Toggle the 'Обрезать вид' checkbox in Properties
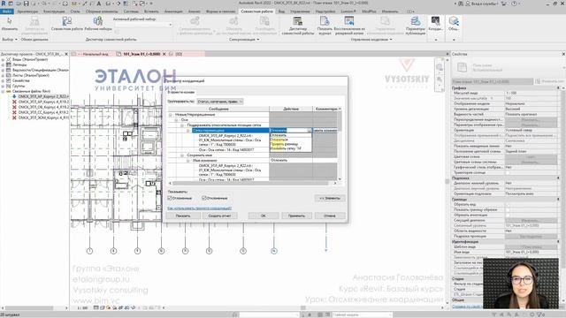Image resolution: width=566 pixels, height=318 pixels. tap(507, 204)
